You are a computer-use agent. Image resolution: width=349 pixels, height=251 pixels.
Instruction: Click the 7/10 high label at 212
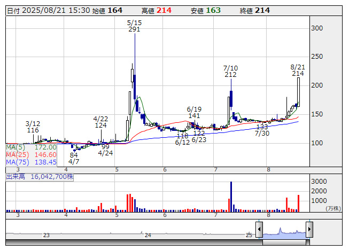pyautogui.click(x=230, y=72)
